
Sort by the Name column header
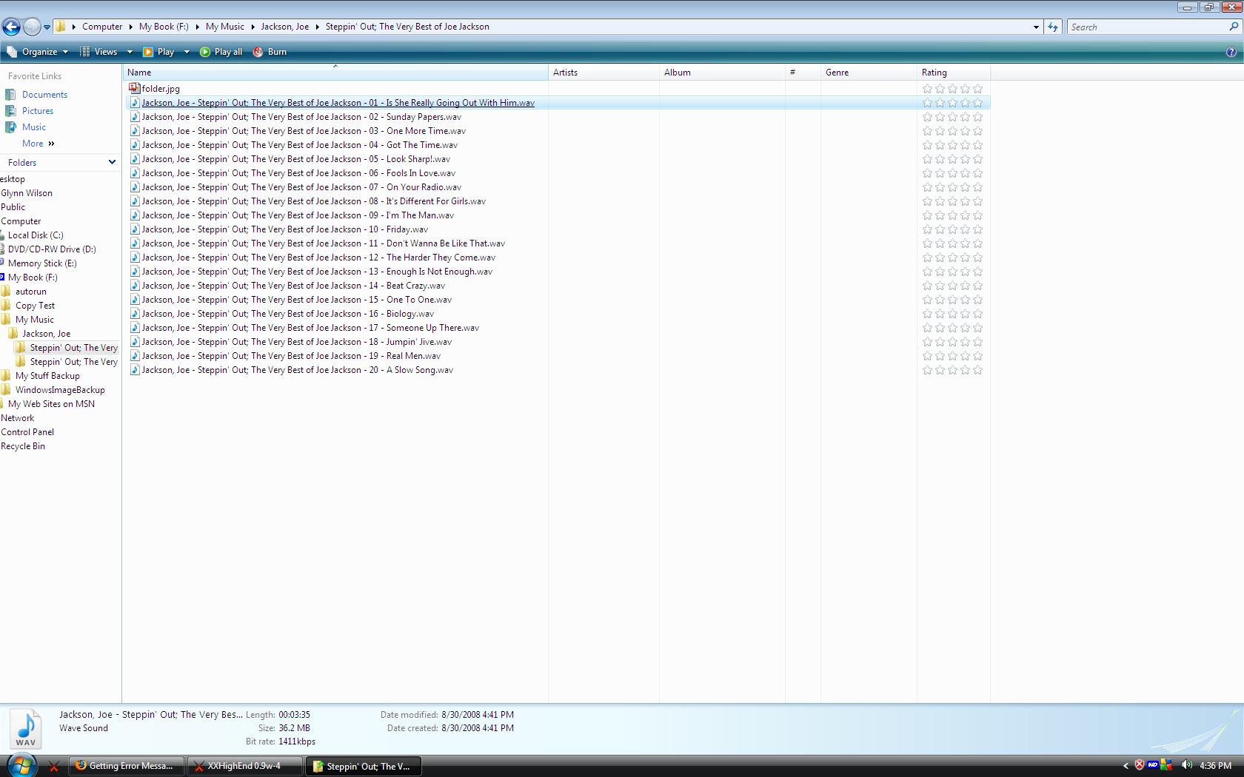pos(335,73)
